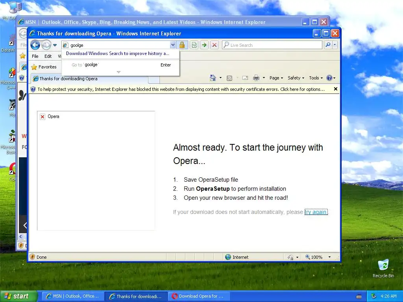Viewport: 403px width, 302px height.
Task: Click the security lock icon in address bar
Action: (x=182, y=45)
